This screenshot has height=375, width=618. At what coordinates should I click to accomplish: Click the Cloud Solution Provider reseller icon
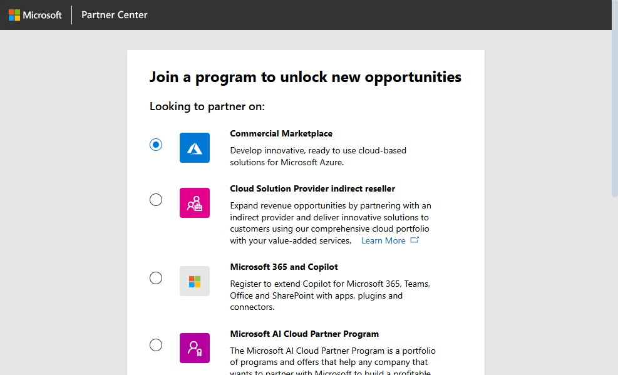pos(195,203)
